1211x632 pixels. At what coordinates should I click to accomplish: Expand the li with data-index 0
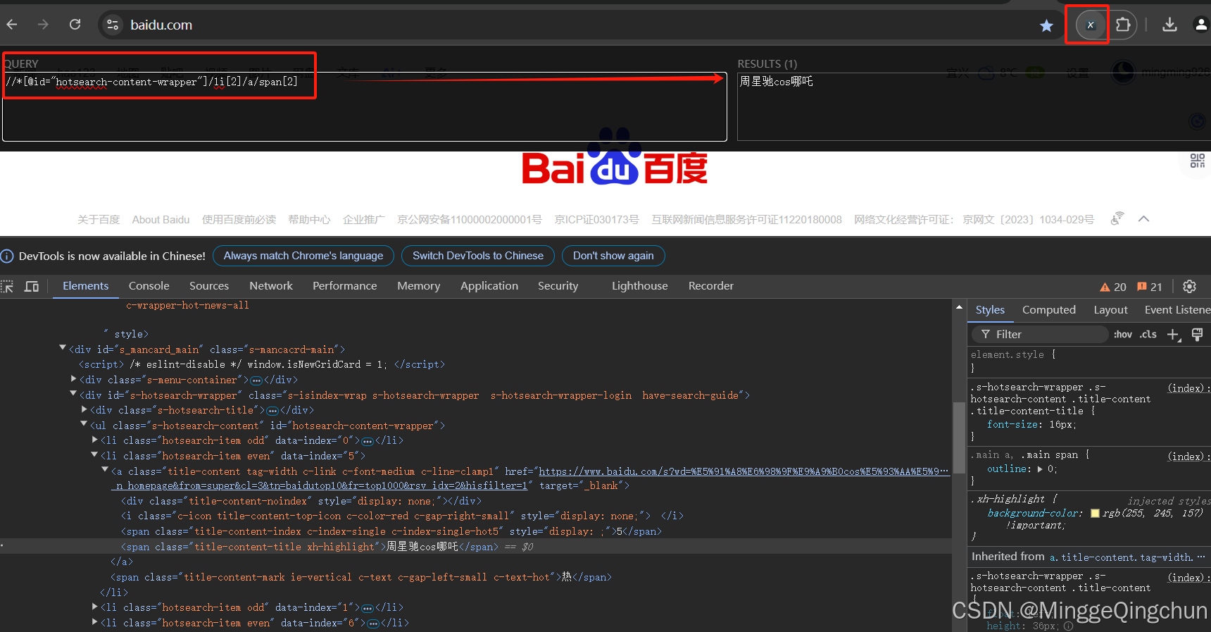[x=95, y=440]
